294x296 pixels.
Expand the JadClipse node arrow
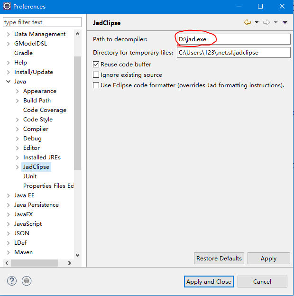pos(18,167)
